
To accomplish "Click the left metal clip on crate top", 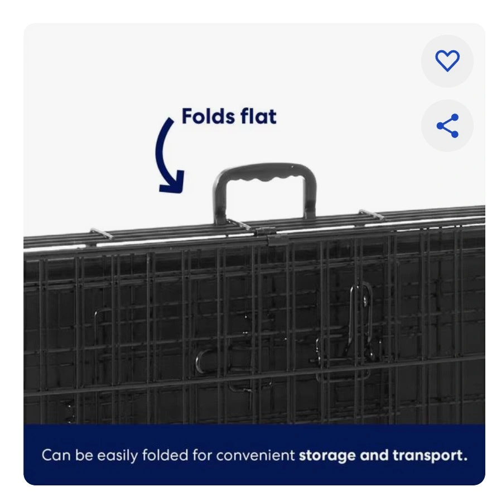I will coord(101,233).
